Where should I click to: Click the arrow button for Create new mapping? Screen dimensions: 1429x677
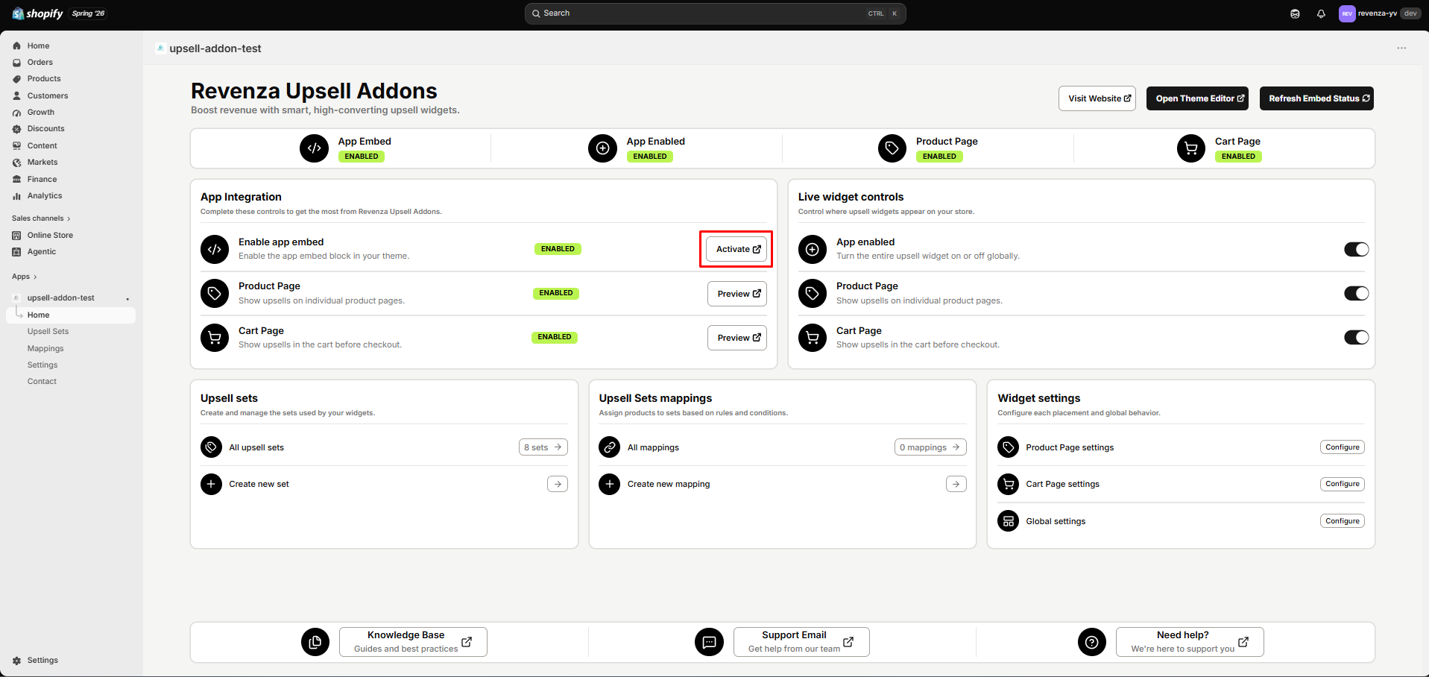[956, 484]
